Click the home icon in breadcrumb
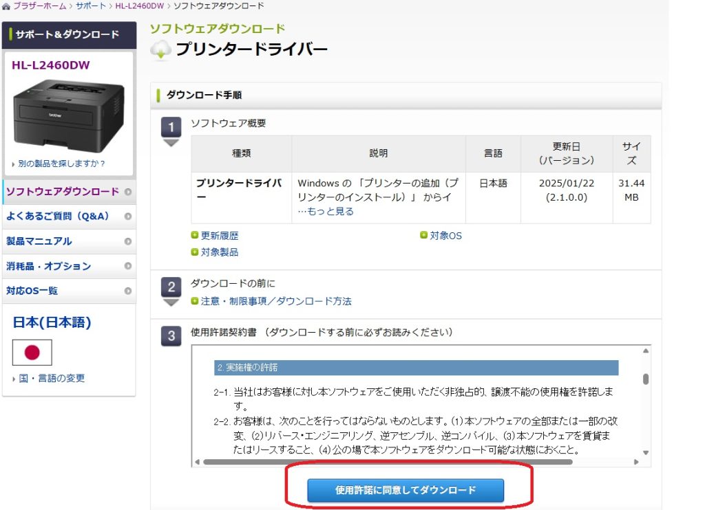This screenshot has width=705, height=510. point(6,6)
